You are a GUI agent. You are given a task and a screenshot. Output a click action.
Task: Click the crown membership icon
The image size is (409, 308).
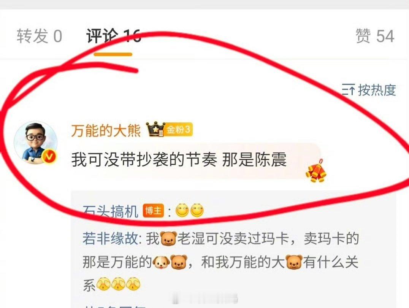click(x=156, y=129)
